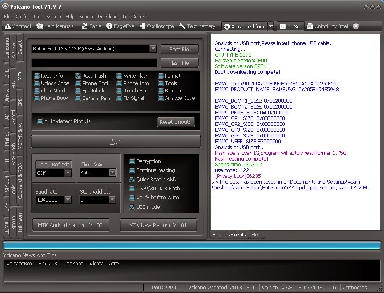Image resolution: width=384 pixels, height=293 pixels.
Task: Open MTK Android platform V1.03
Action: pos(71,225)
